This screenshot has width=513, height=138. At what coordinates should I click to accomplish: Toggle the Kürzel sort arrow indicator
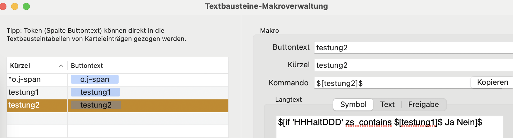(61, 66)
